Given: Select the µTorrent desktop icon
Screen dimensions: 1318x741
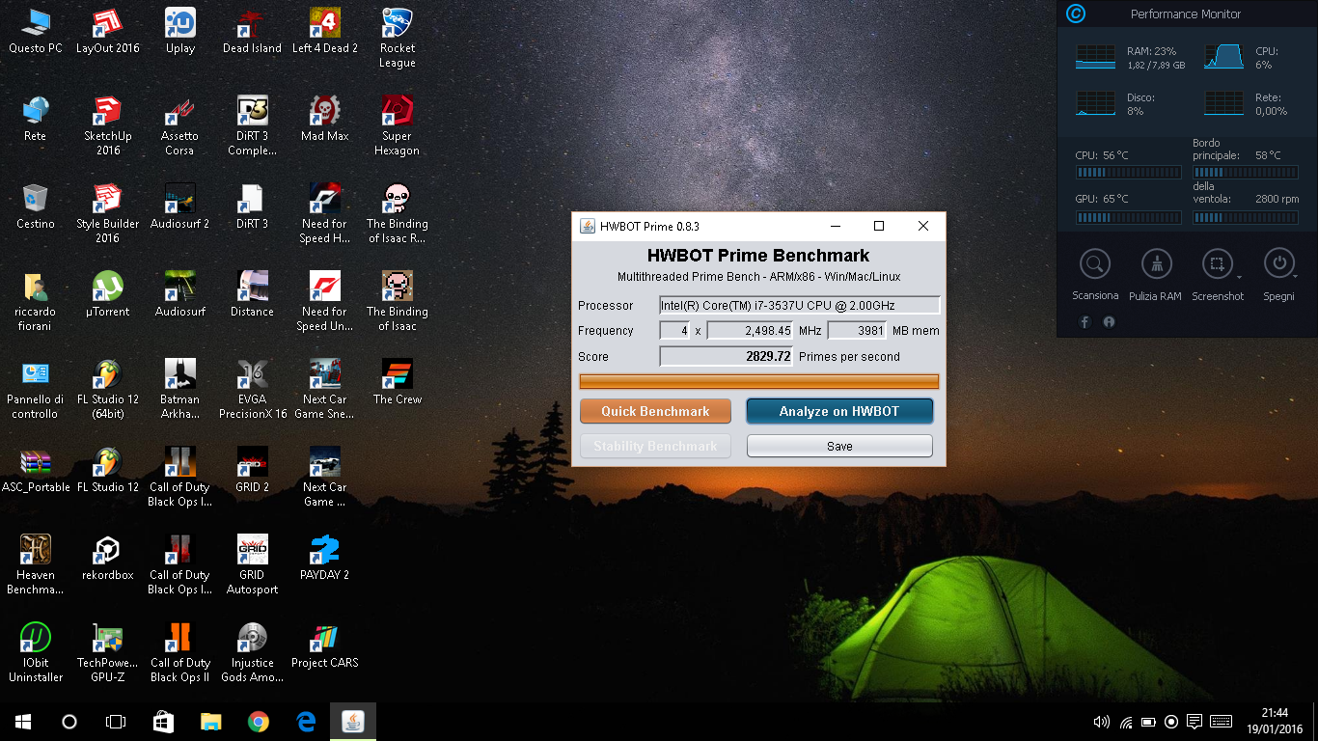Looking at the screenshot, I should tap(107, 294).
